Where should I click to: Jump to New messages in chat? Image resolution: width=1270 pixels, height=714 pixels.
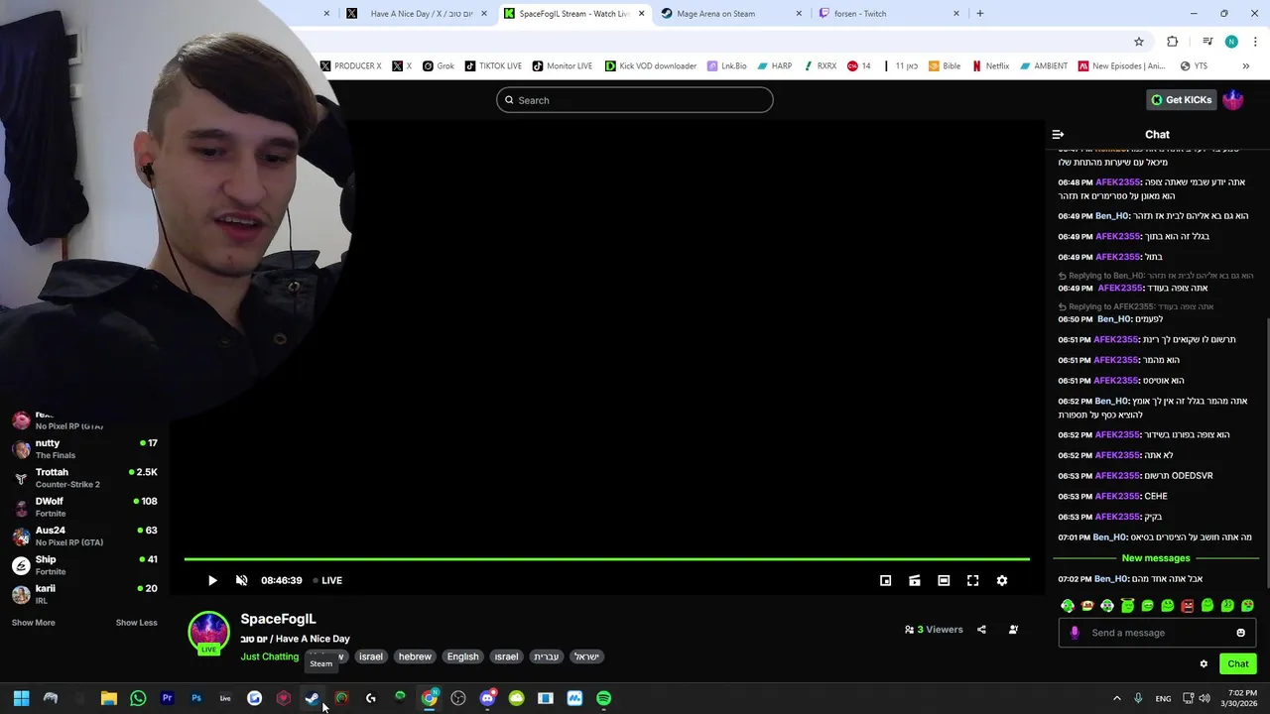[1156, 558]
